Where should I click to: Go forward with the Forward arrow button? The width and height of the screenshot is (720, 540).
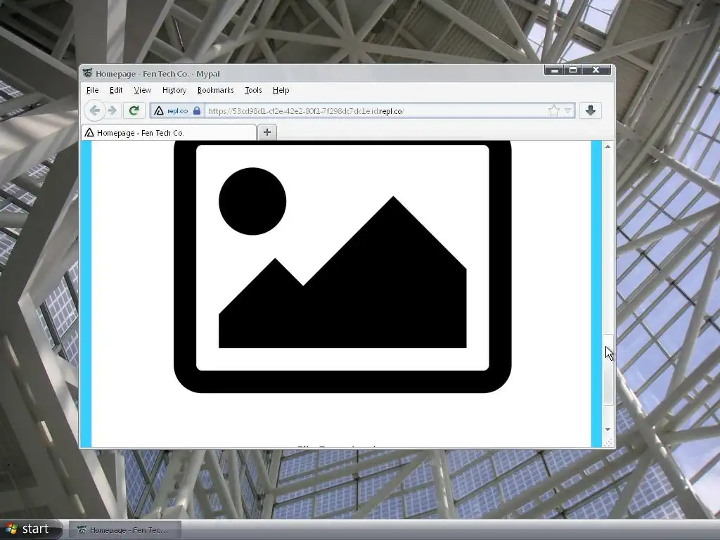112,110
